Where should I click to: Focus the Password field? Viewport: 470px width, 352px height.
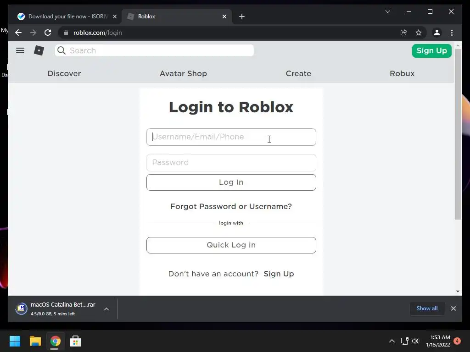[231, 163]
